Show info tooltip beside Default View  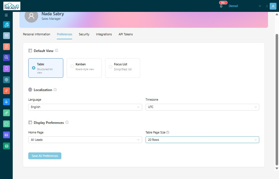click(57, 51)
